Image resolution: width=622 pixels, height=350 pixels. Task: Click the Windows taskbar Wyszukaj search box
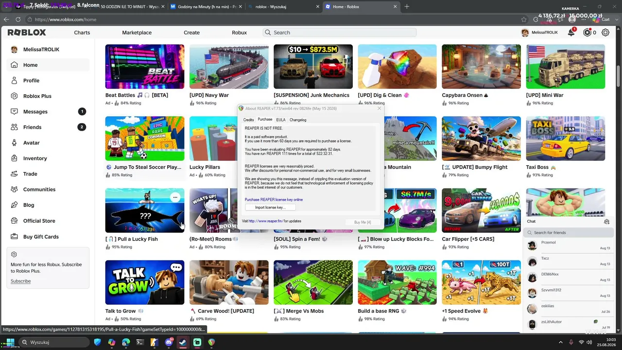point(55,342)
